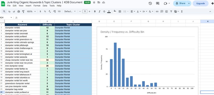Collapse the toolbar with chevron
Viewport: 214px width, 95px height.
click(210, 11)
